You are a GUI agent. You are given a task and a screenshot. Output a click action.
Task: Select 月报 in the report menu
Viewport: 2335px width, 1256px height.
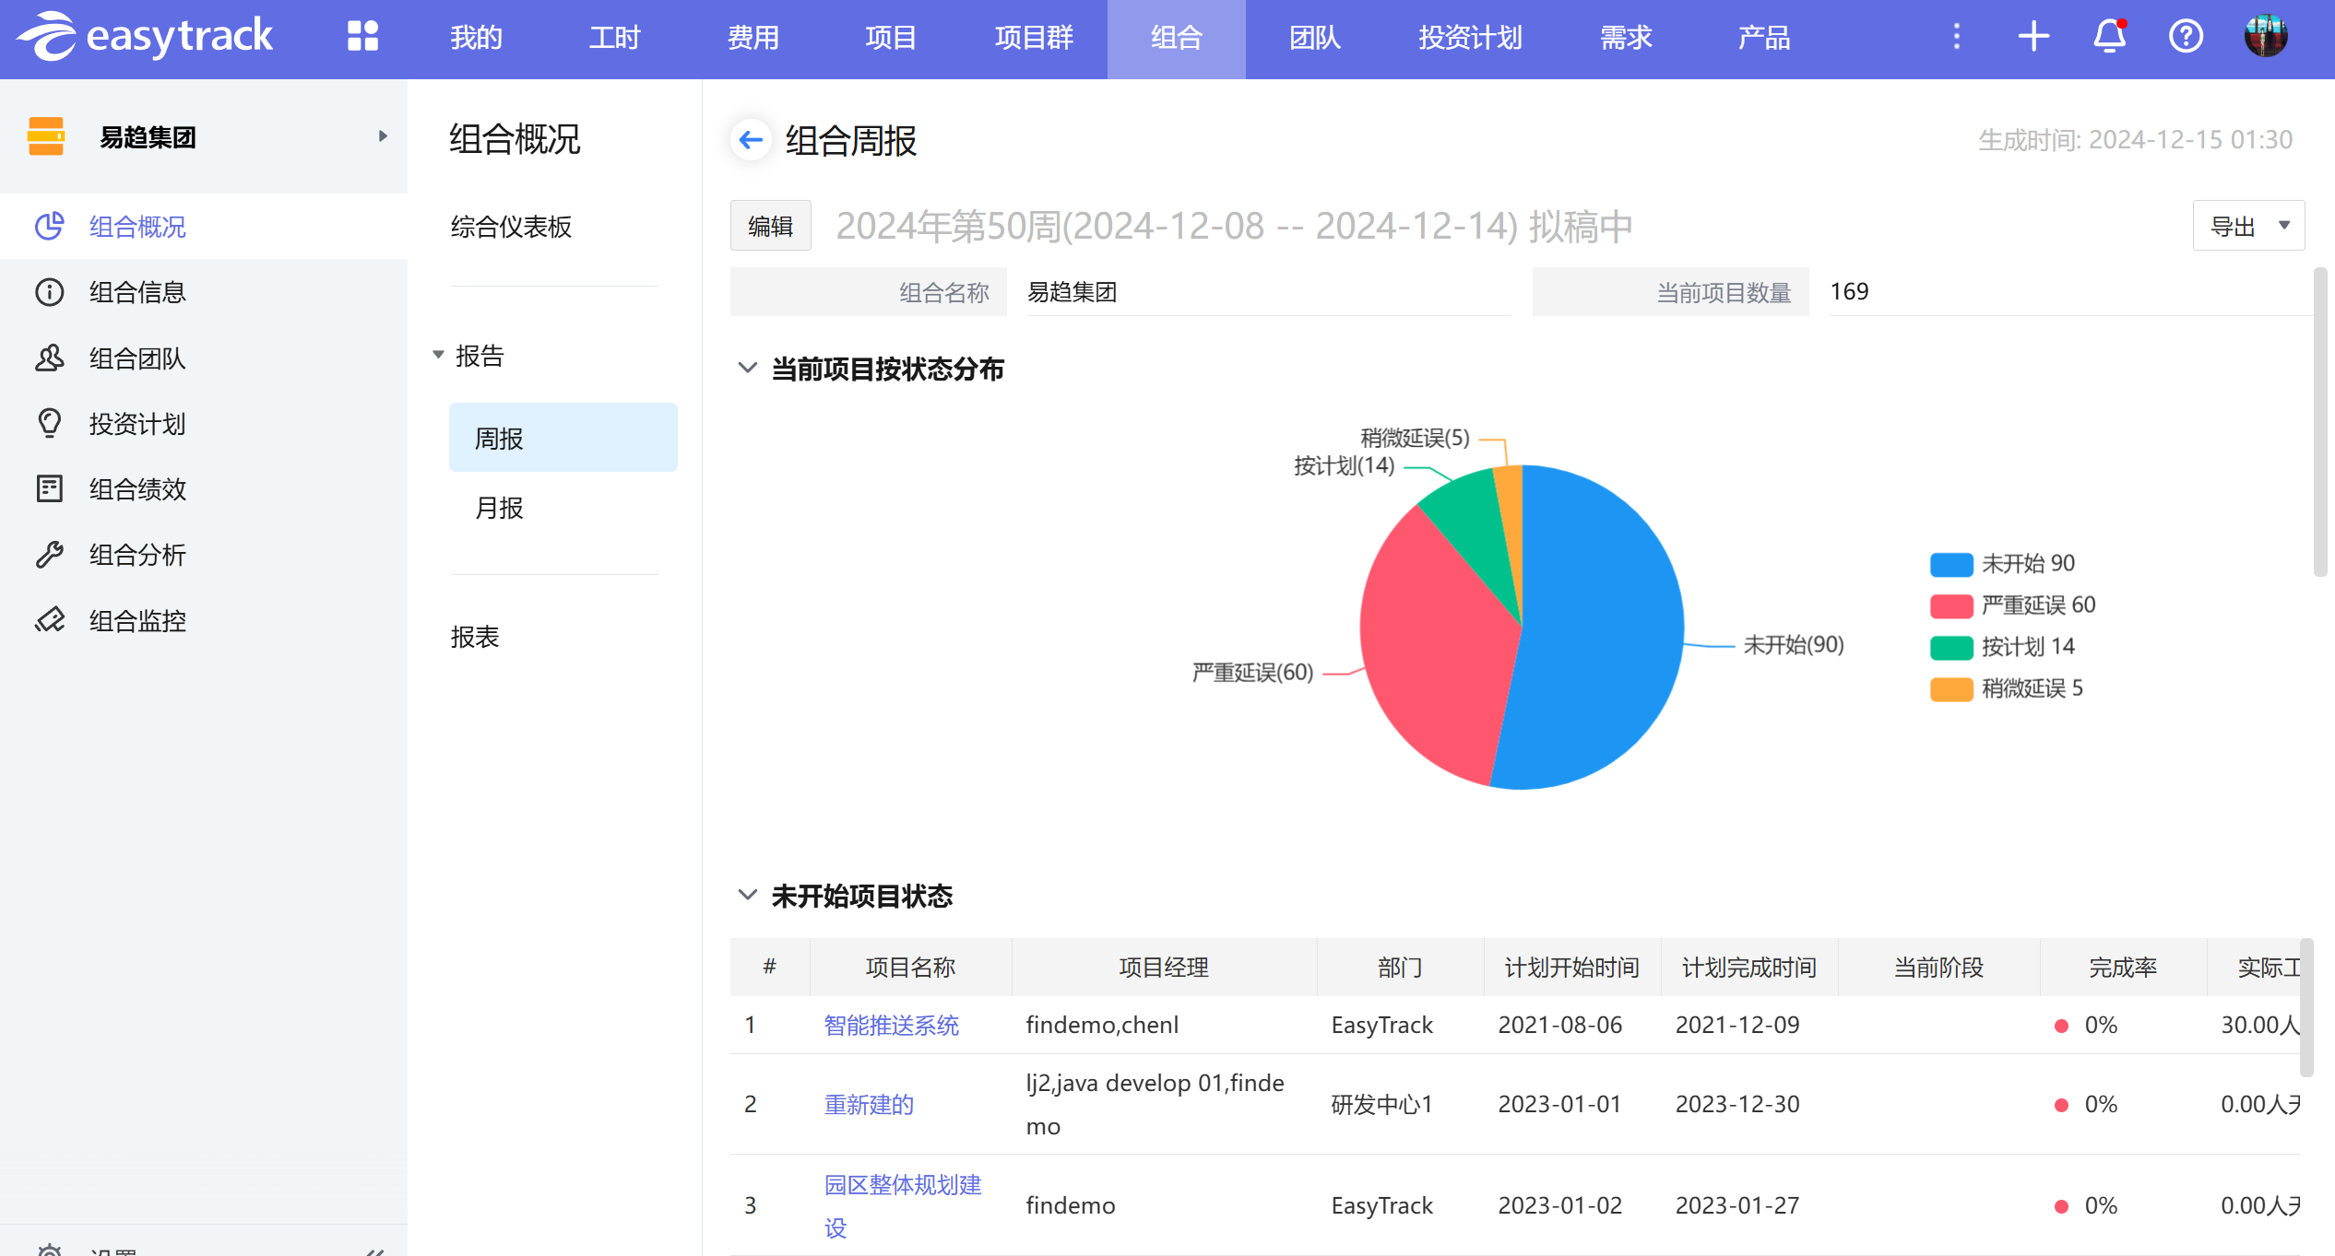499,508
